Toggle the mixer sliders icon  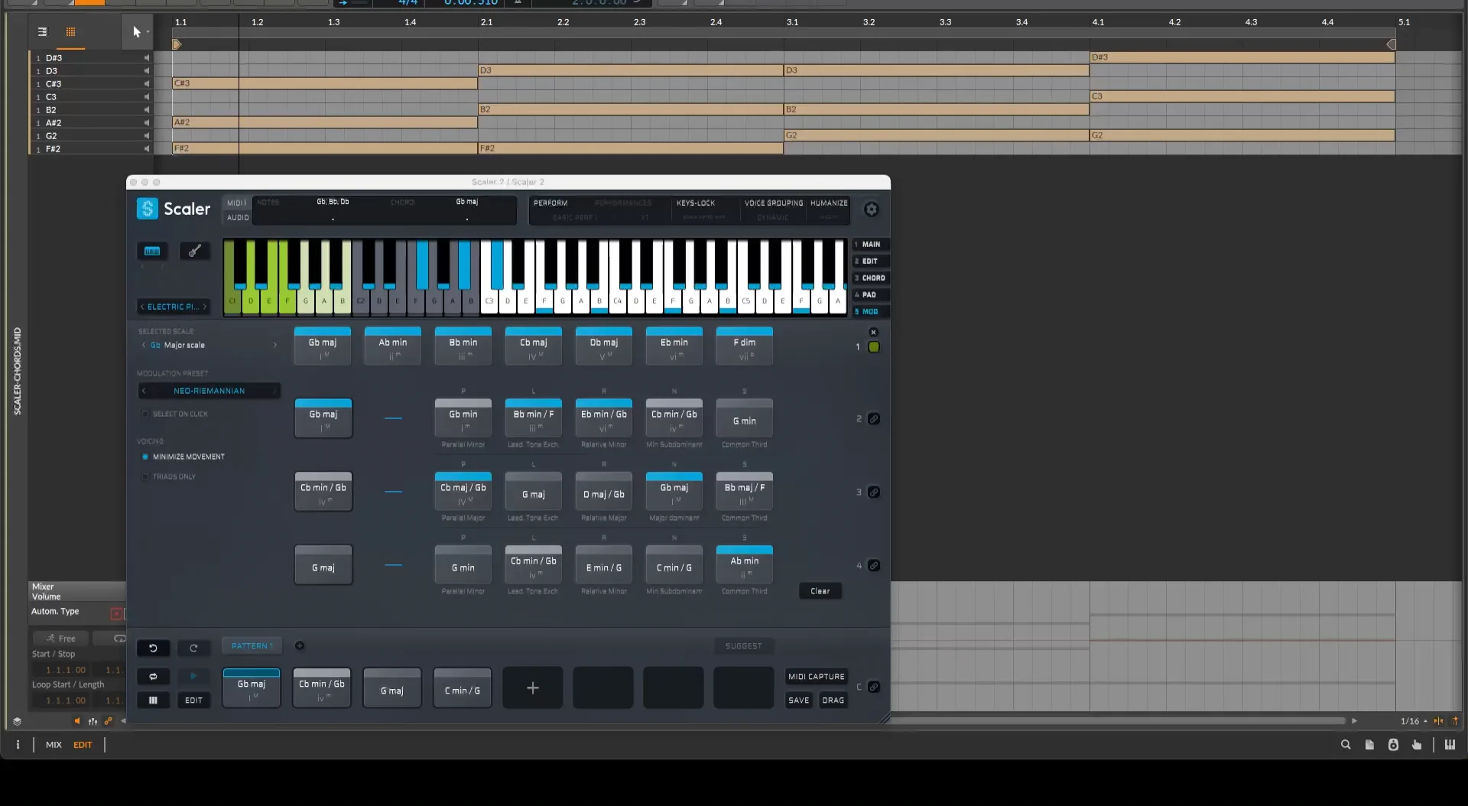pos(93,721)
